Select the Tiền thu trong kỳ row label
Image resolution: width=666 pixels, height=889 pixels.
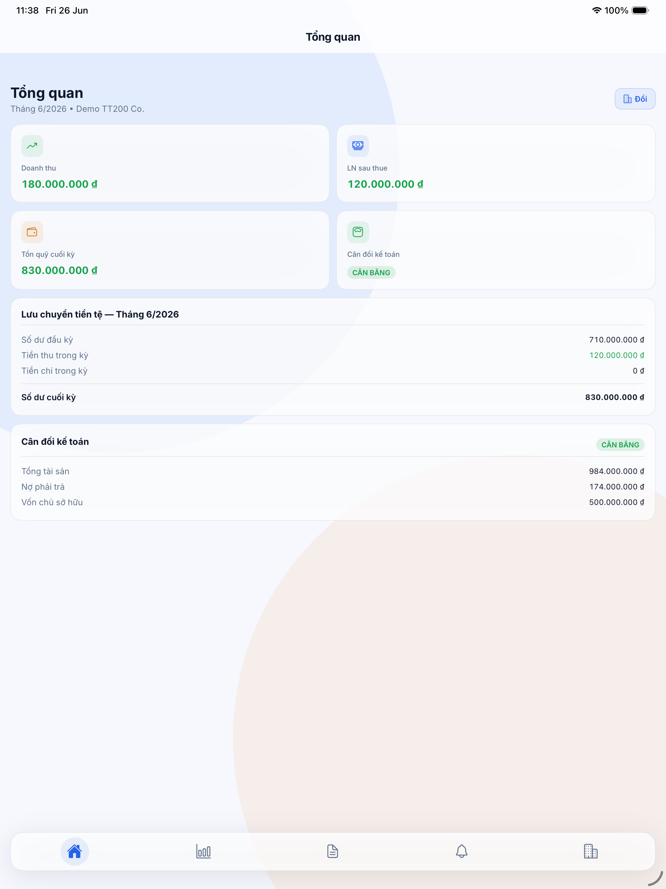(55, 355)
